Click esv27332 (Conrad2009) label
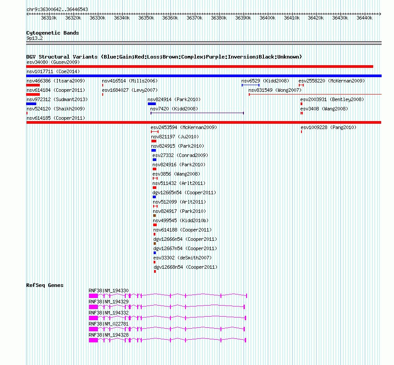394x365 pixels. point(180,155)
